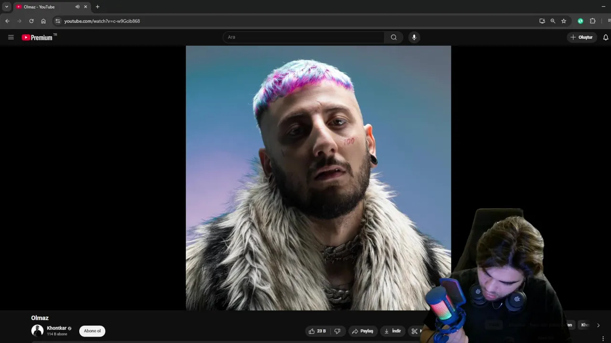Share the video via Paylaş
Viewport: 611px width, 343px height.
363,331
